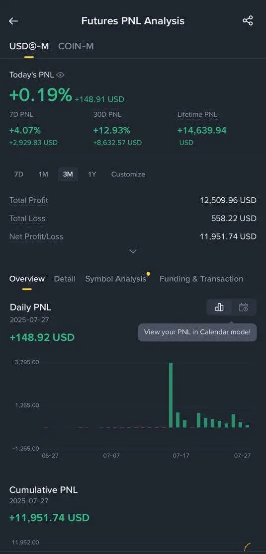This screenshot has width=266, height=554.
Task: Open the Detail tab
Action: pos(65,279)
